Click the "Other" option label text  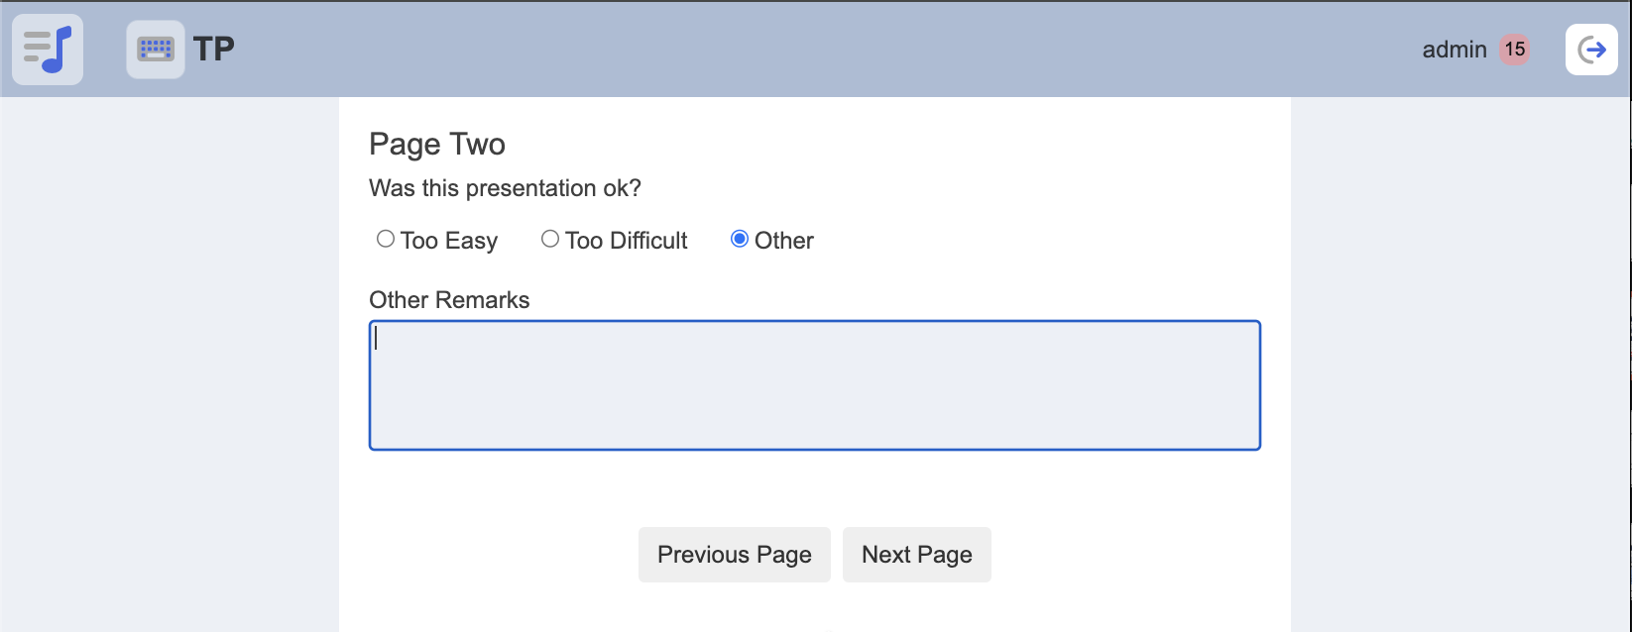click(784, 241)
